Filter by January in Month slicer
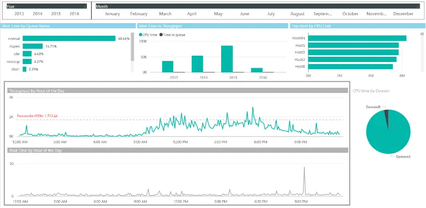426x208 pixels. coord(112,14)
